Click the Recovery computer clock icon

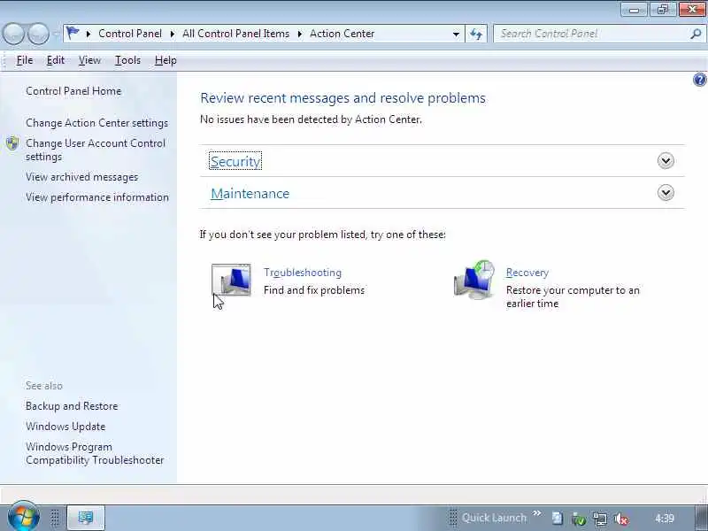[474, 280]
